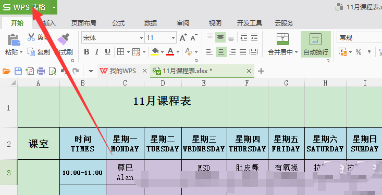Align text right horizontally

coord(232,52)
